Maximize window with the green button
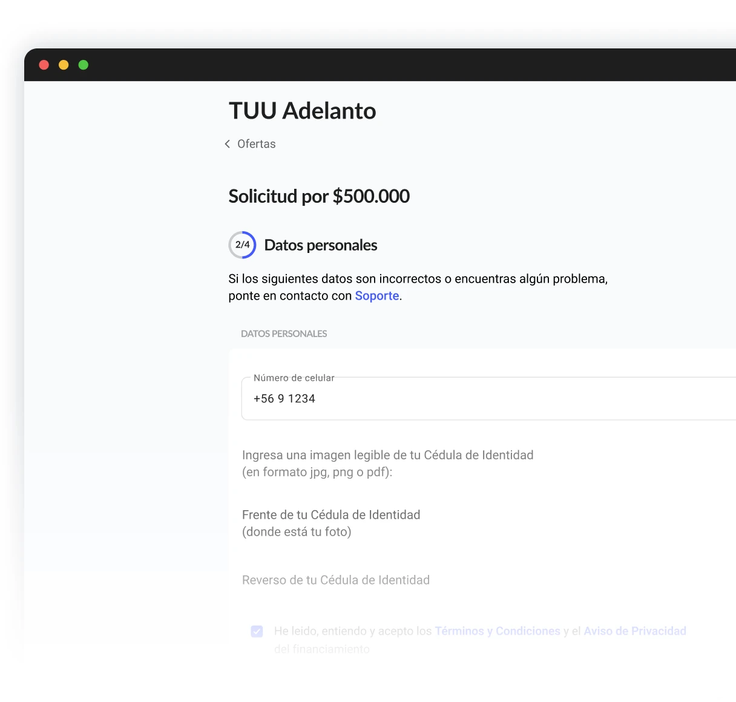Image resolution: width=736 pixels, height=702 pixels. [84, 65]
